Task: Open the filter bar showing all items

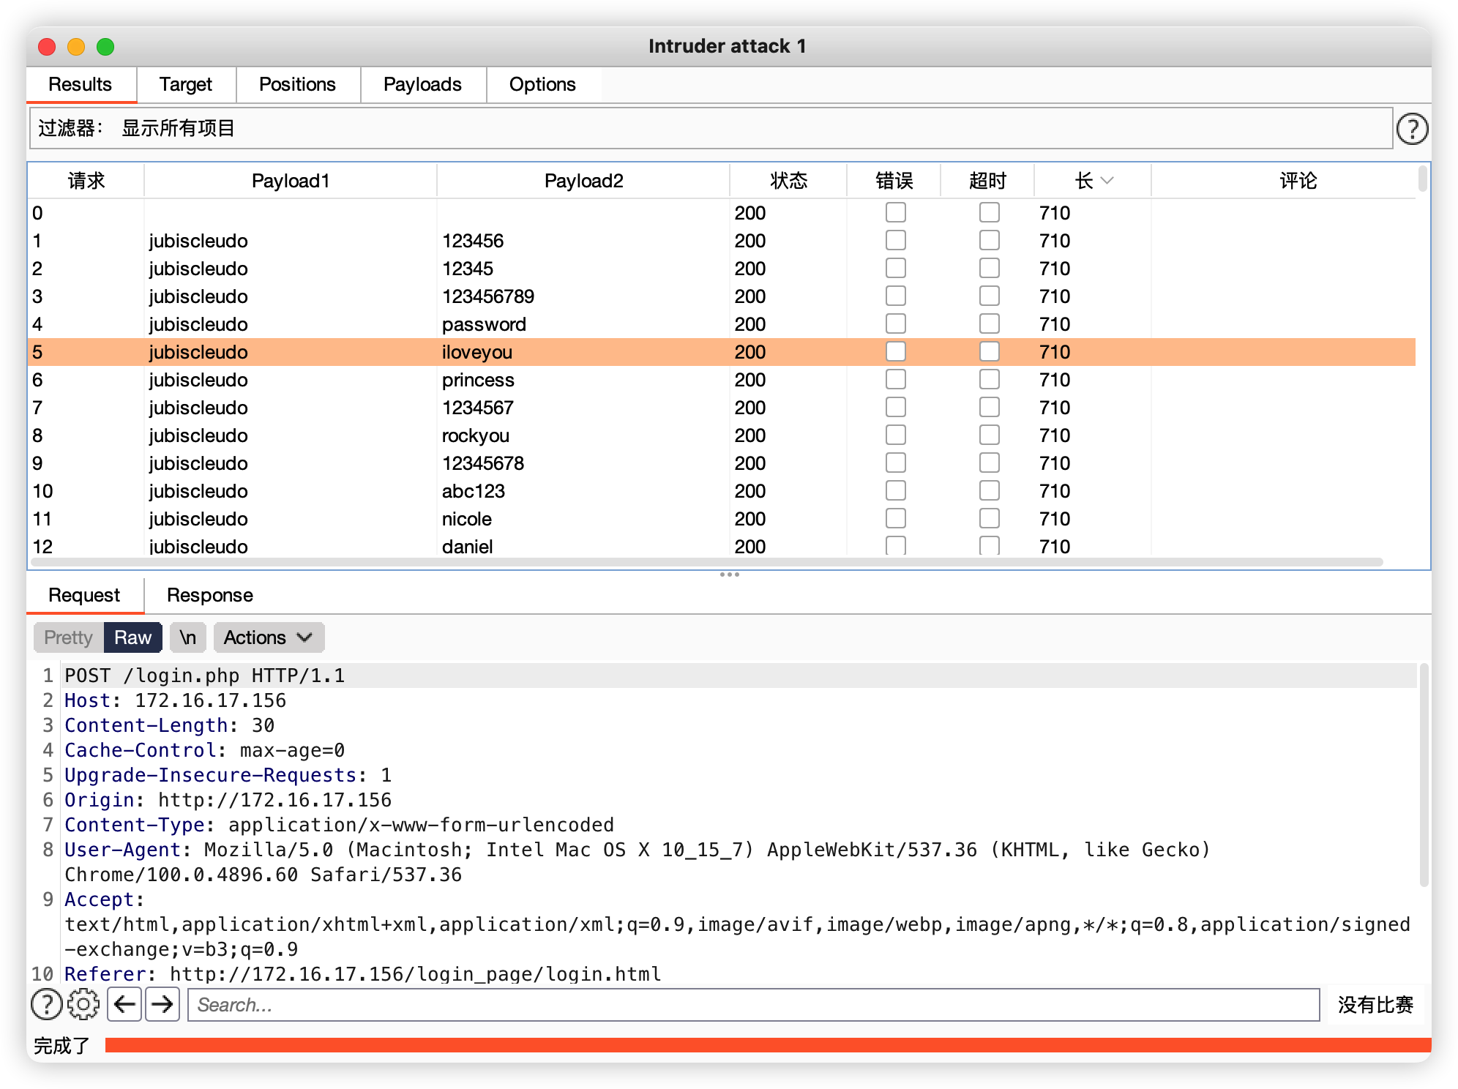Action: click(710, 129)
